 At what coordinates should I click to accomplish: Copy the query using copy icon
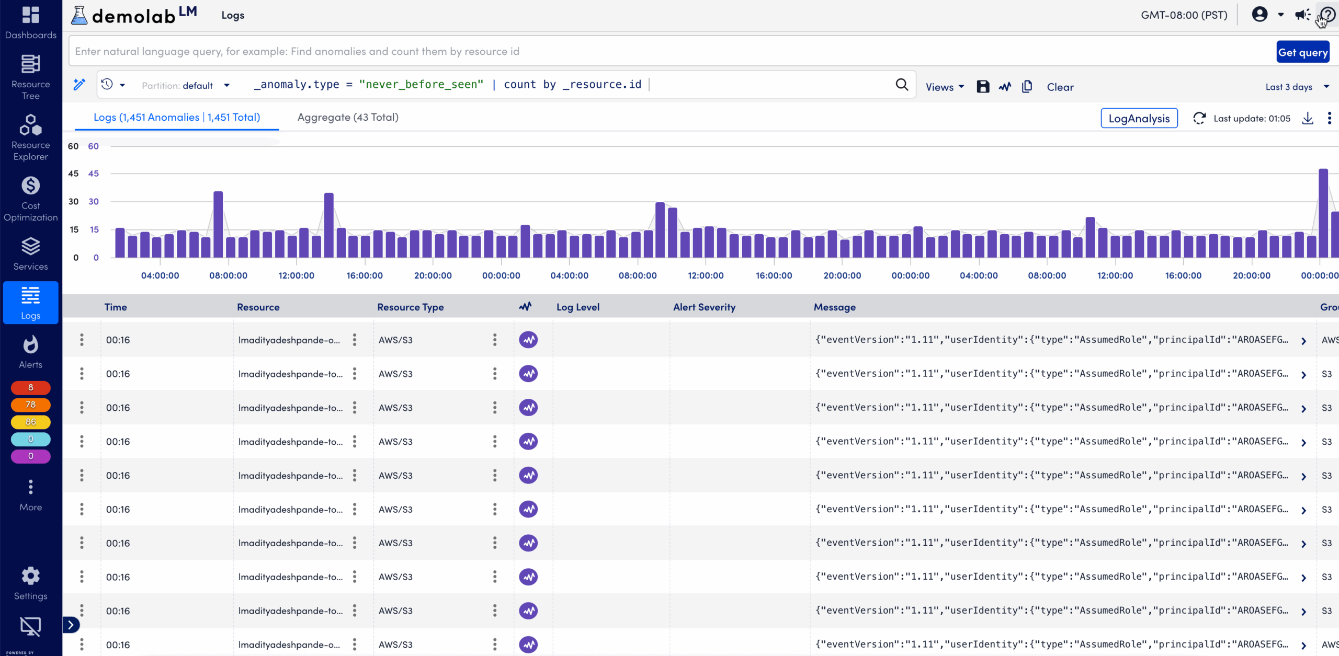point(1026,87)
